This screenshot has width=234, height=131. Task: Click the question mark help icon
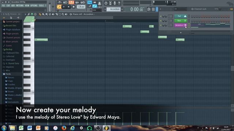pos(119,3)
